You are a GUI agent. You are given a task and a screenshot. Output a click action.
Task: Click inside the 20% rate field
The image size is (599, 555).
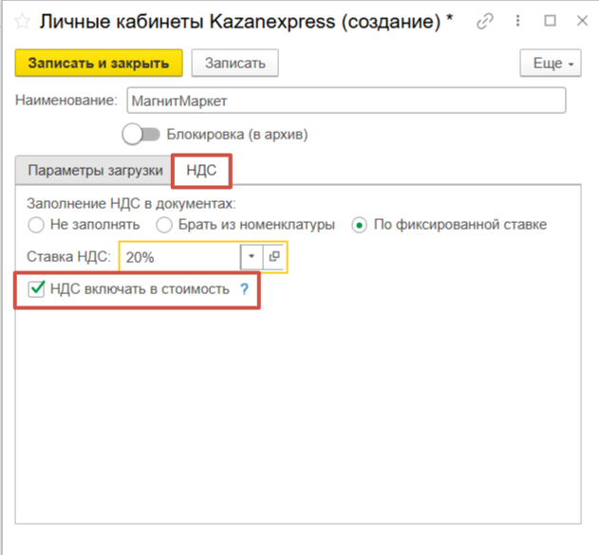point(180,257)
